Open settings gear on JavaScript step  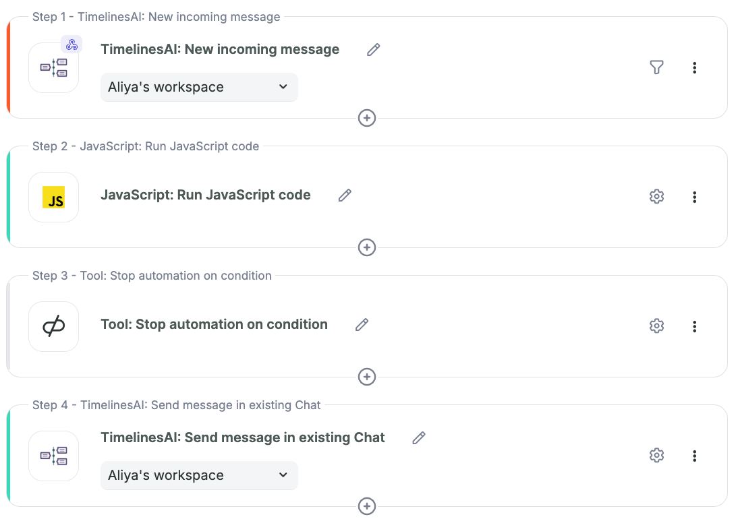click(x=656, y=196)
